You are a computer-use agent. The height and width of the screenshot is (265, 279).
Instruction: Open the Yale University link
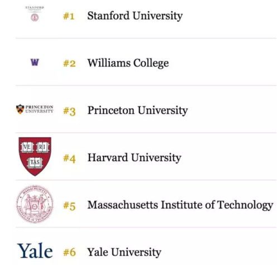124,252
